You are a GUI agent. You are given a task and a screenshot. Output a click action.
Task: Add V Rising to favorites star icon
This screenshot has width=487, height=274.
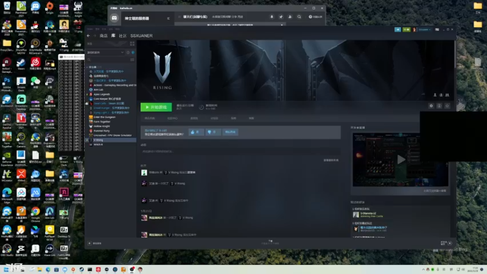pyautogui.click(x=447, y=106)
